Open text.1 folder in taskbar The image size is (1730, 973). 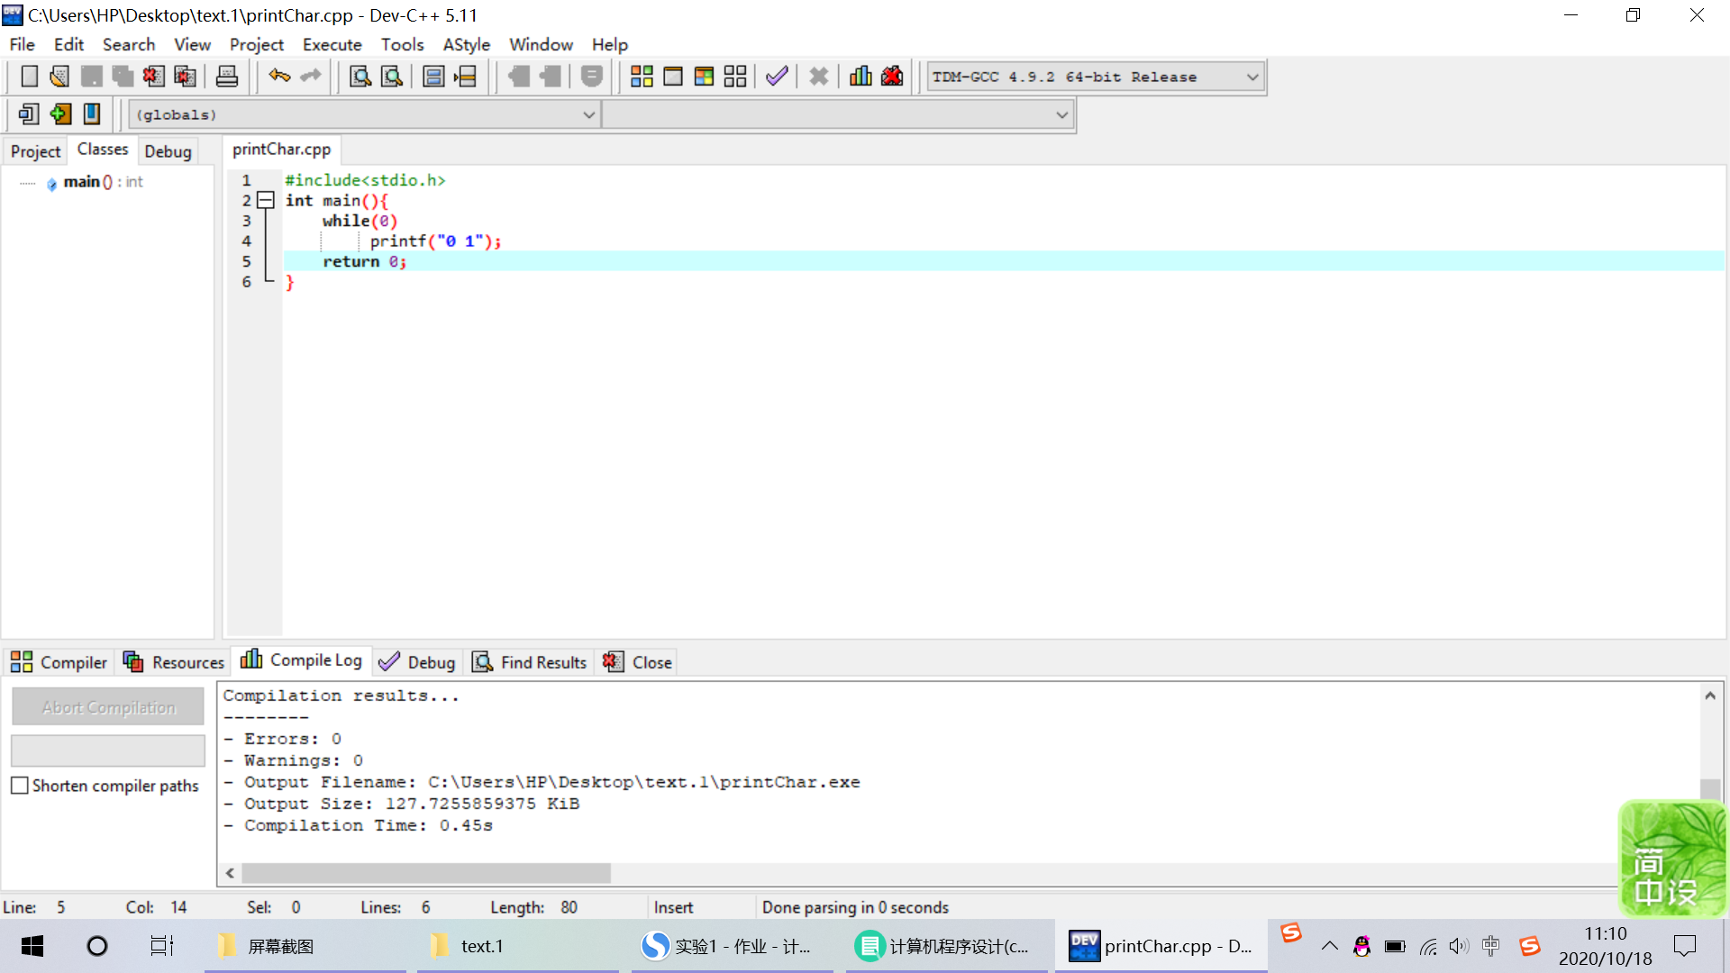481,946
